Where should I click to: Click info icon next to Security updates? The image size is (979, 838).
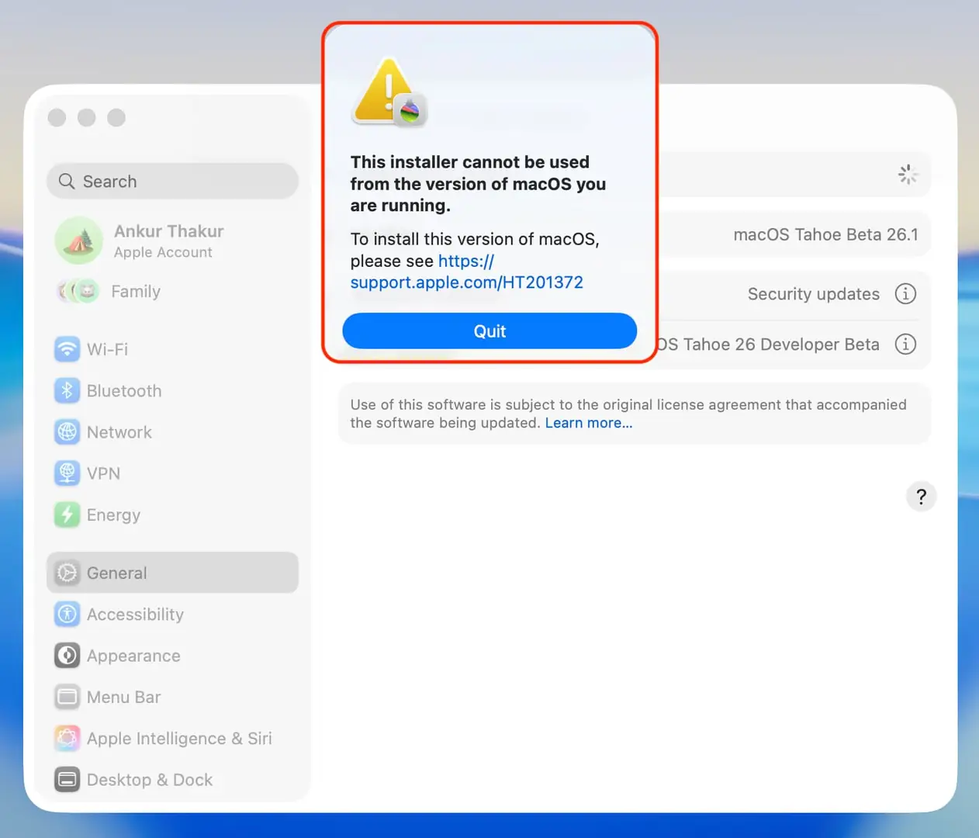pos(905,294)
